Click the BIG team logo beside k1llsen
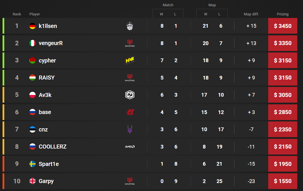 pyautogui.click(x=130, y=26)
